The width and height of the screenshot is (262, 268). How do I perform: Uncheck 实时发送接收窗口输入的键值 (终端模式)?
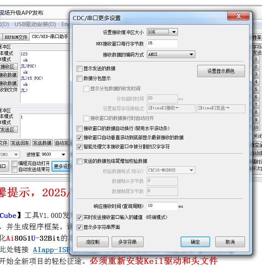(80, 218)
